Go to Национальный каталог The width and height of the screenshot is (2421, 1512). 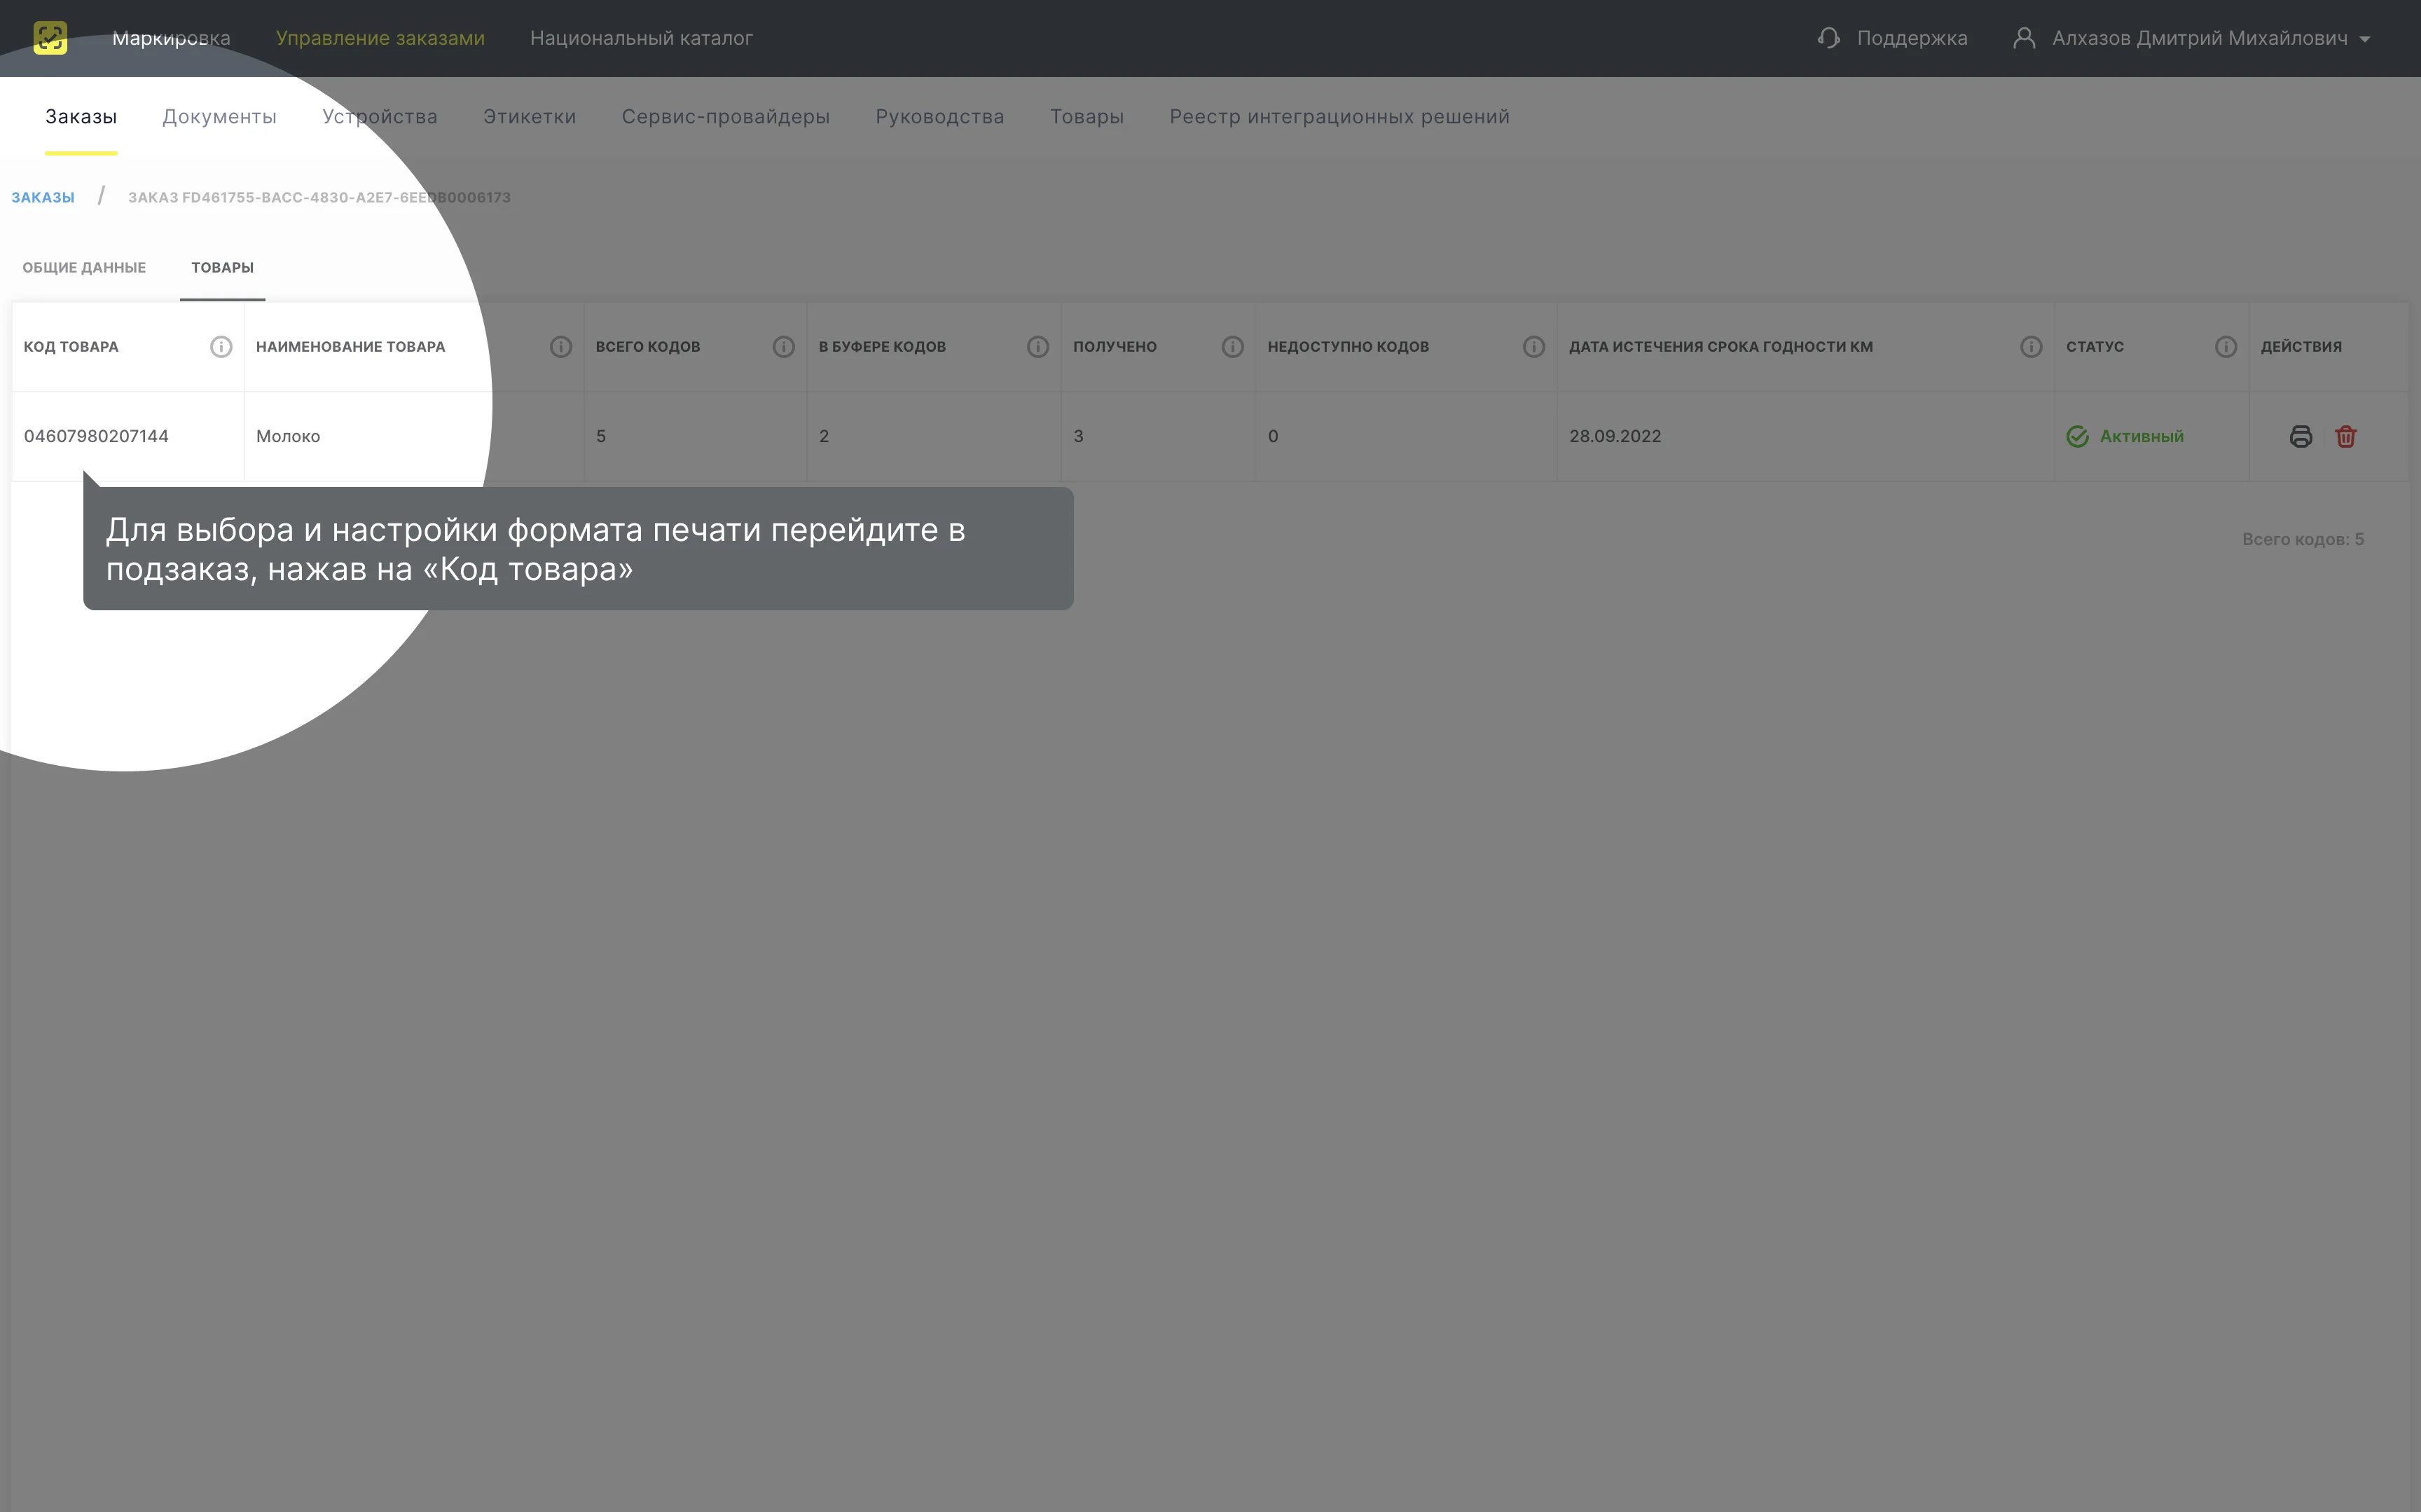(641, 38)
